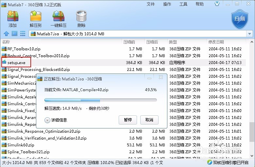Click Simulink_Param archive icon
Screen dimensions: 255x167
tap(4, 117)
